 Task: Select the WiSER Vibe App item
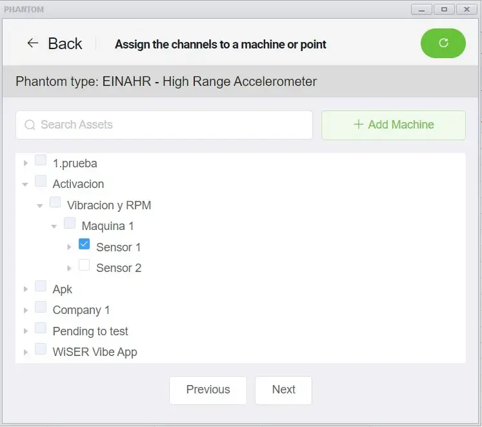pyautogui.click(x=95, y=352)
